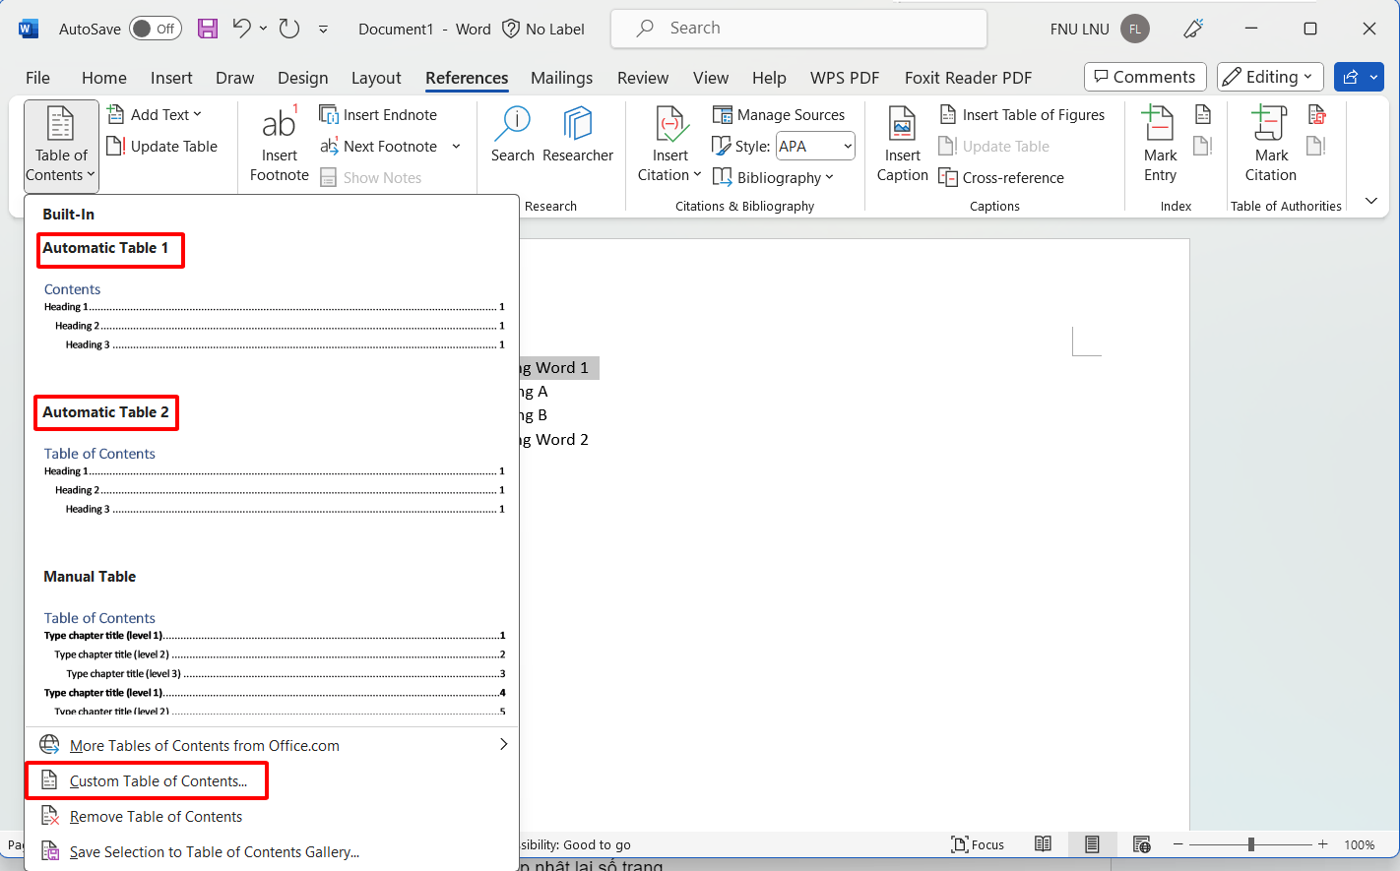
Task: Toggle the AutoSave switch
Action: tap(155, 29)
